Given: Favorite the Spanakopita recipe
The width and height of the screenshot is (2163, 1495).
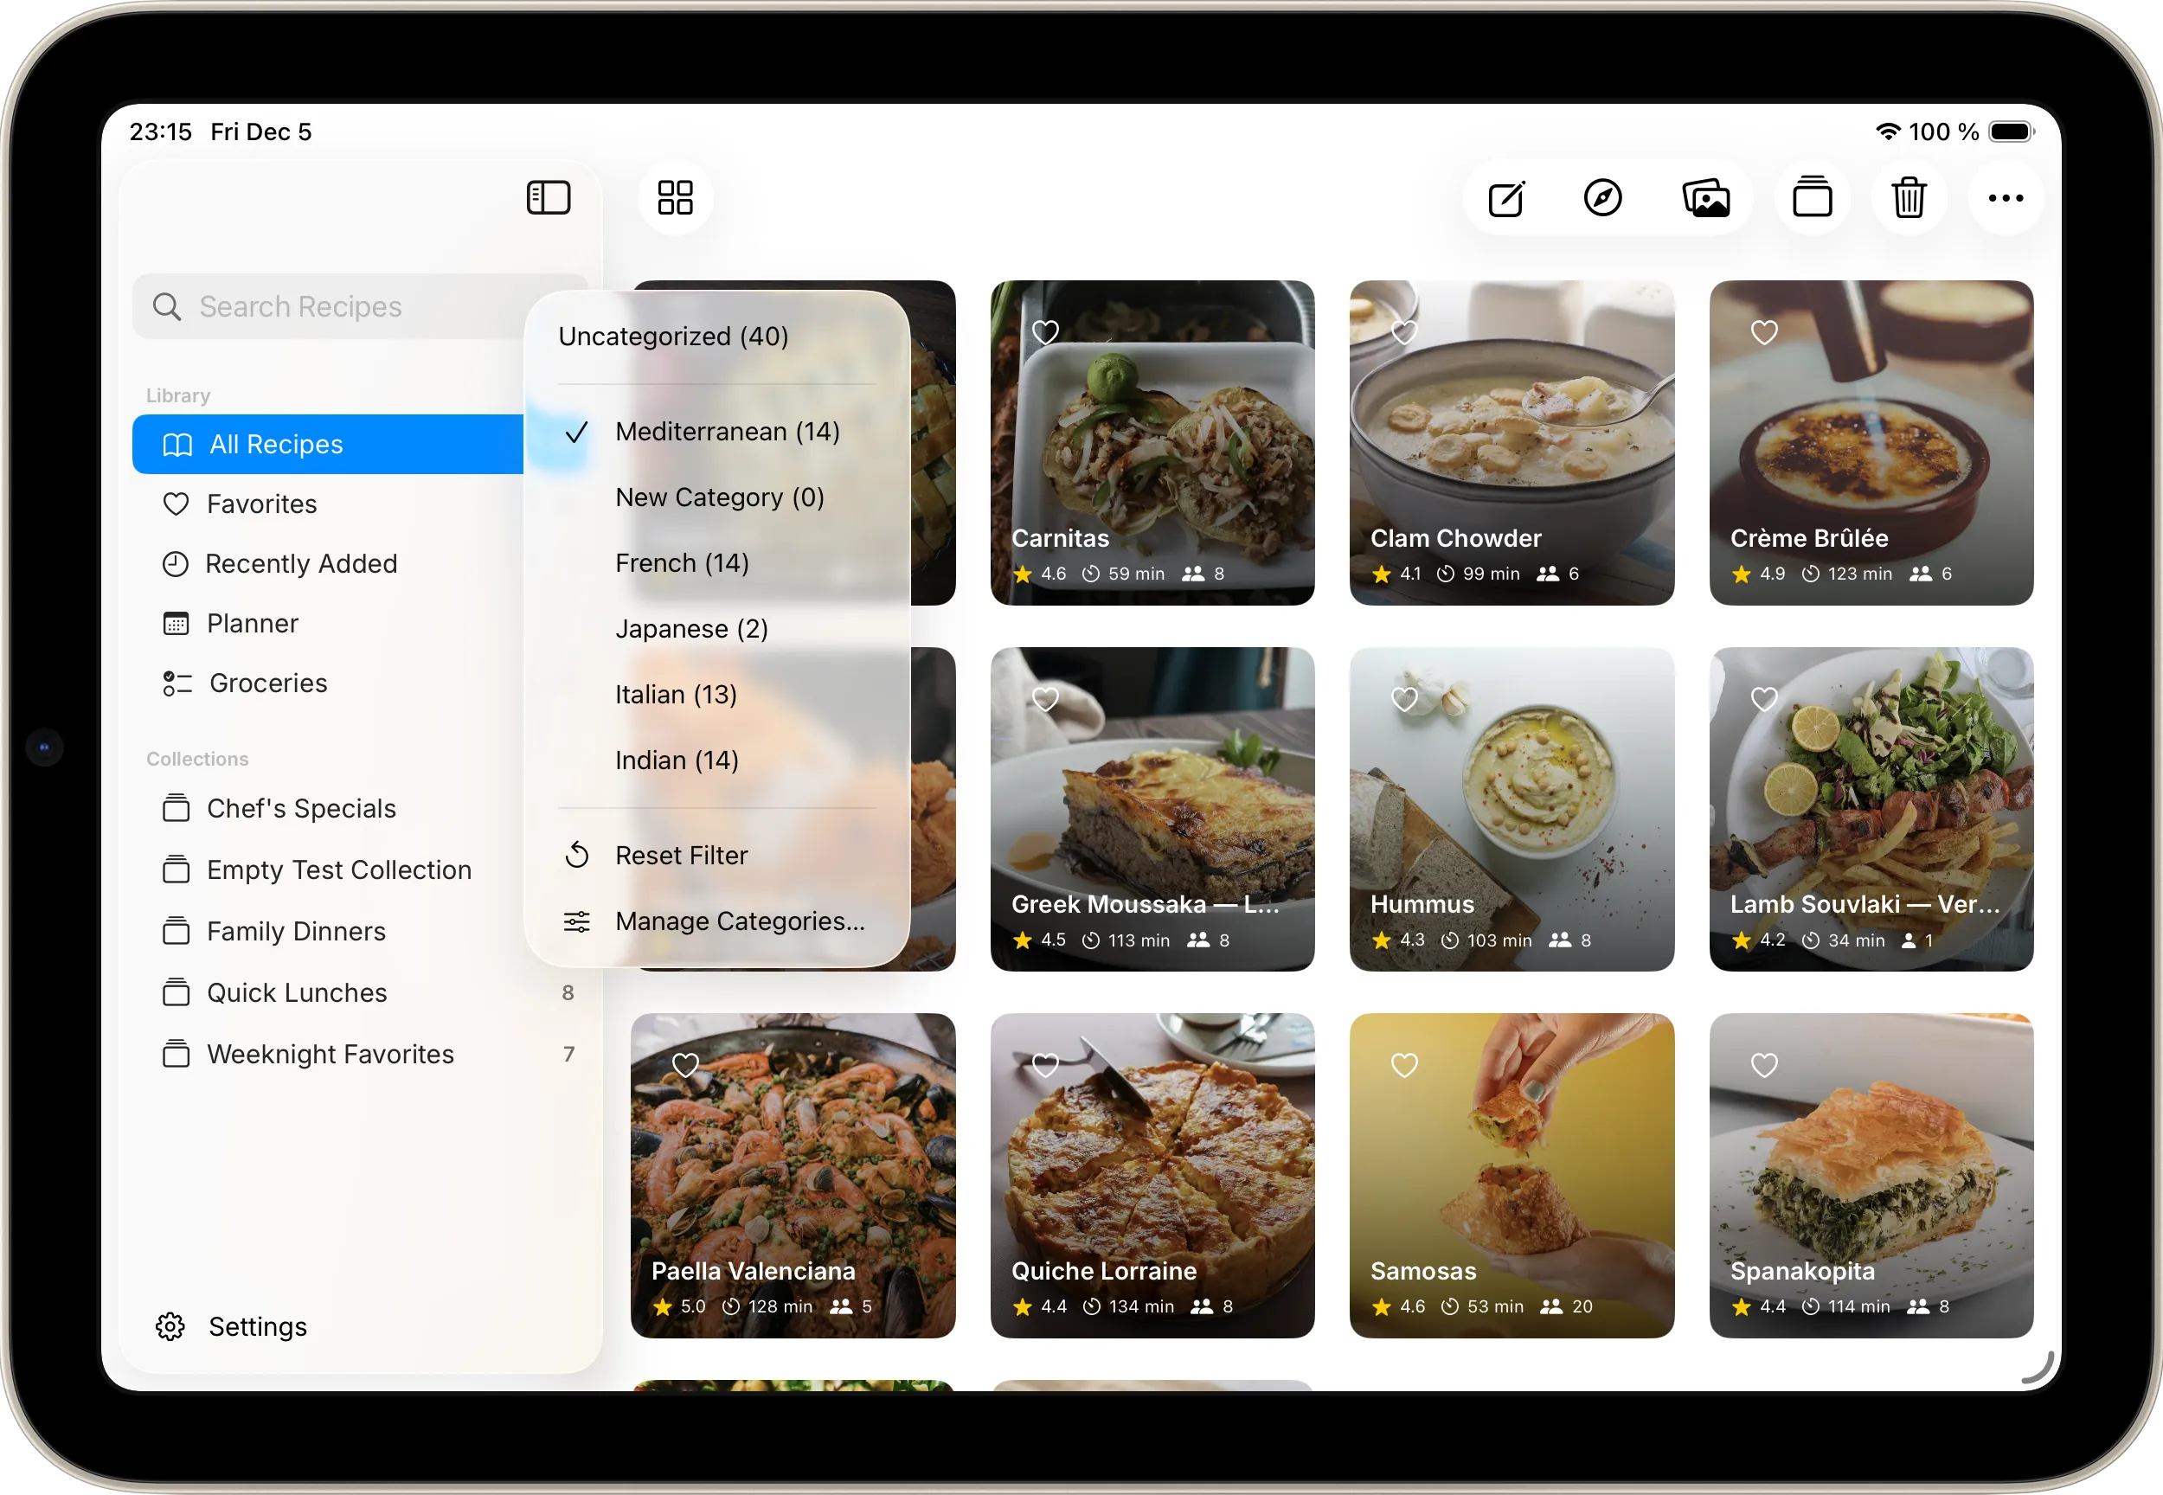Looking at the screenshot, I should pyautogui.click(x=1764, y=1065).
